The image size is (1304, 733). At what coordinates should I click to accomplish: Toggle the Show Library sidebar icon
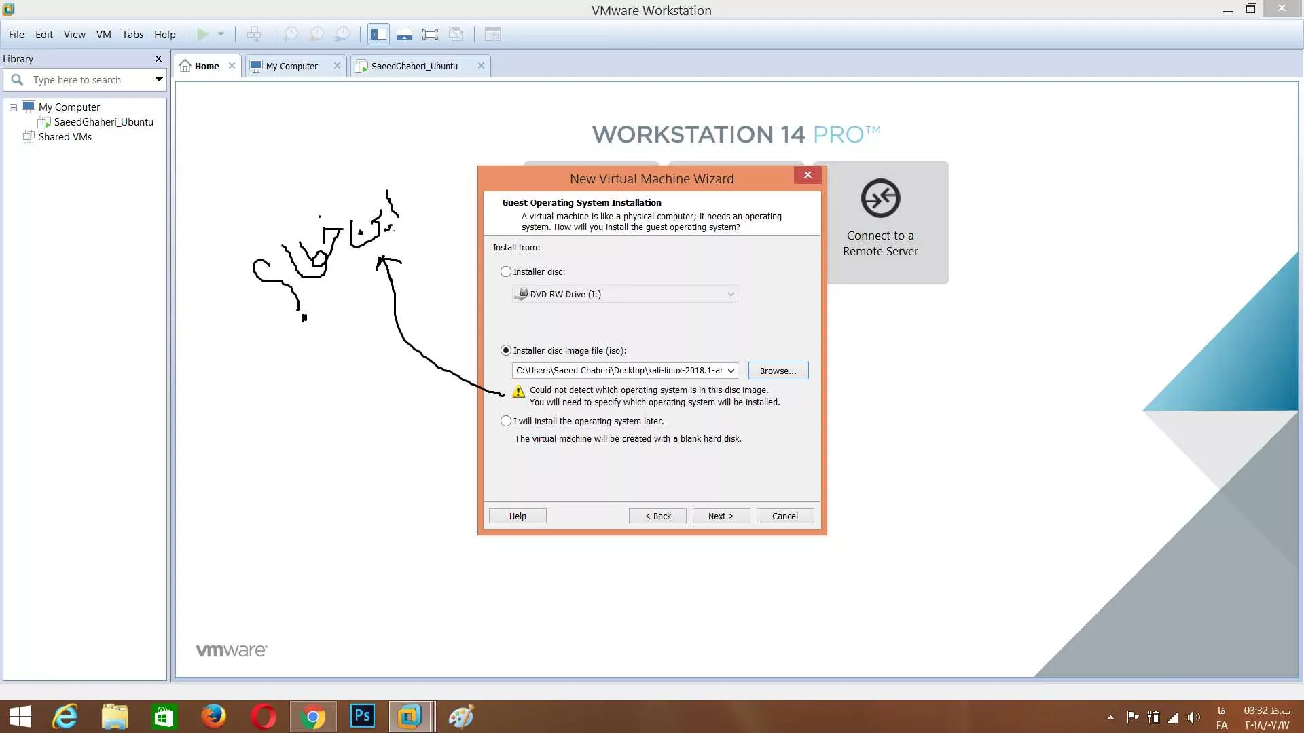click(378, 34)
